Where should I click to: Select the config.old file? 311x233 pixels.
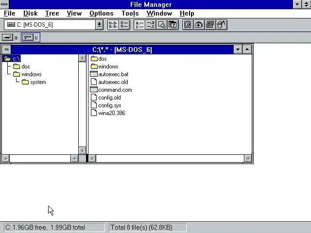tap(105, 98)
